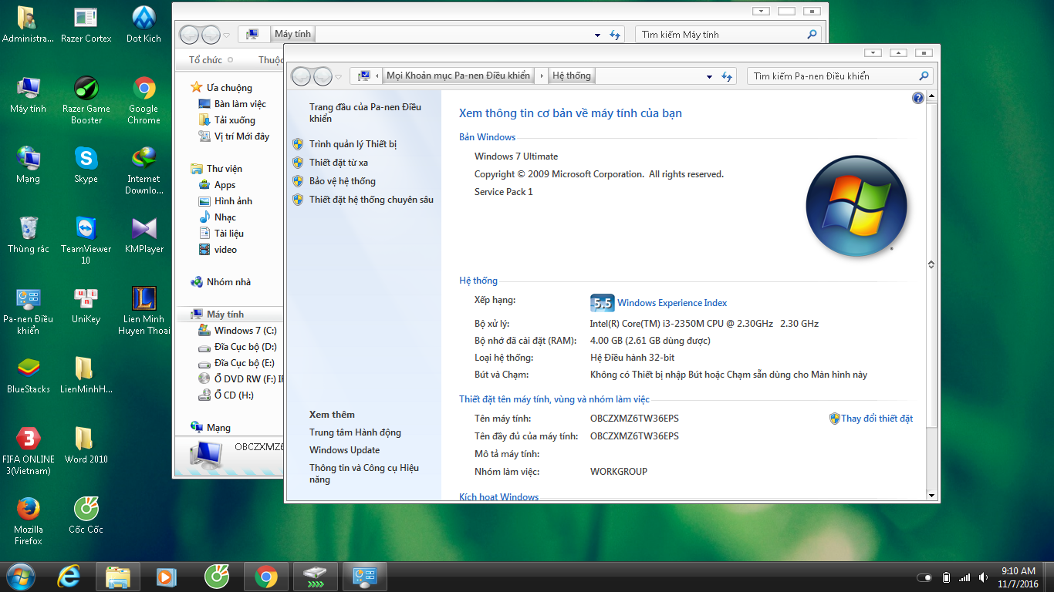The height and width of the screenshot is (592, 1054).
Task: Select Nhóm nhà in navigation tree
Action: point(228,282)
